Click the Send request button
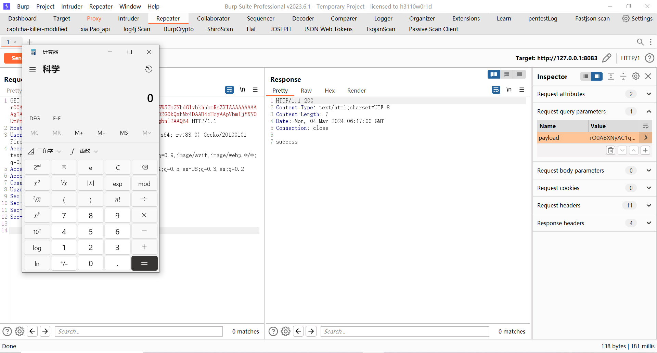The height and width of the screenshot is (353, 657). tap(13, 58)
